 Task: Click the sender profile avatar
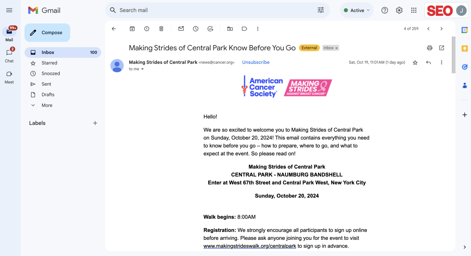(x=117, y=66)
